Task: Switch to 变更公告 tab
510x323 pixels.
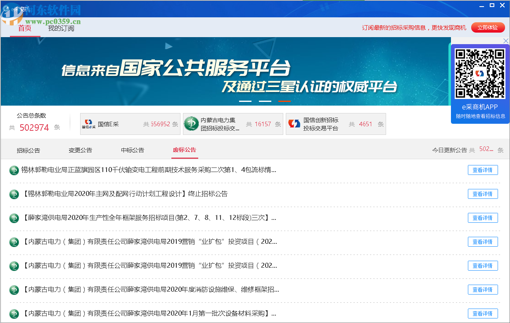Action: [81, 150]
